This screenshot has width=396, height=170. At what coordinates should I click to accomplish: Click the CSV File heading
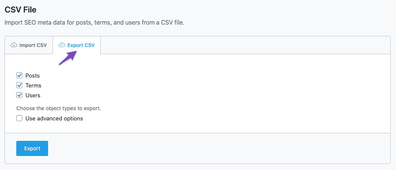(20, 9)
